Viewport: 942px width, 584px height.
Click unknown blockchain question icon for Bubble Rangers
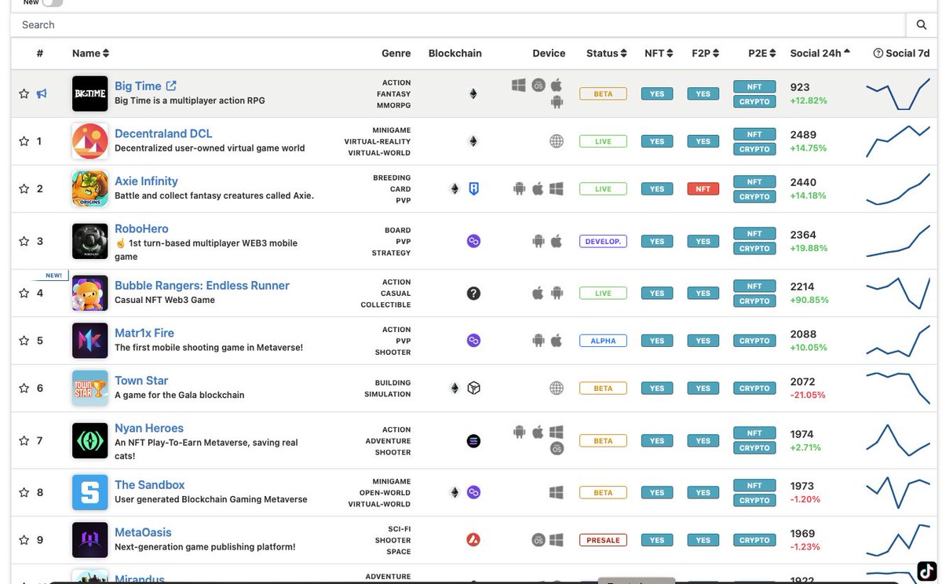(473, 293)
